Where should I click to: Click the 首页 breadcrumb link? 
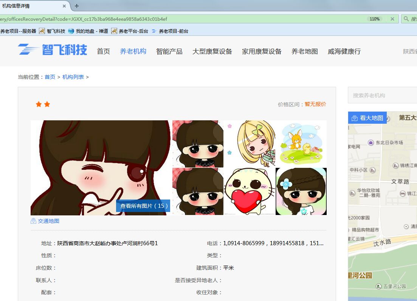(50, 77)
